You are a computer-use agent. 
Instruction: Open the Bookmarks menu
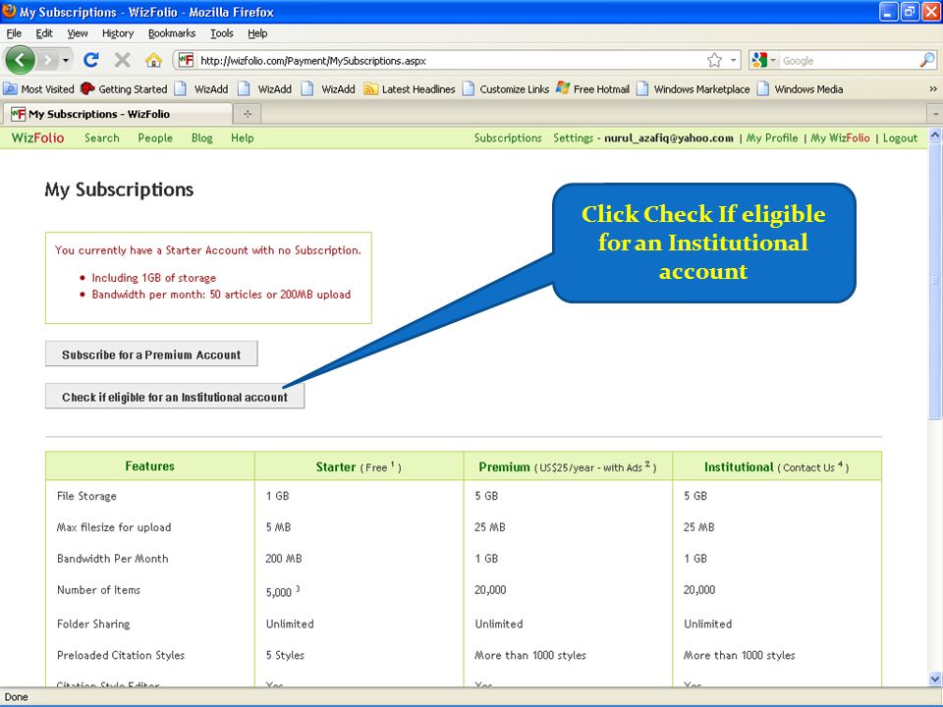pos(171,33)
